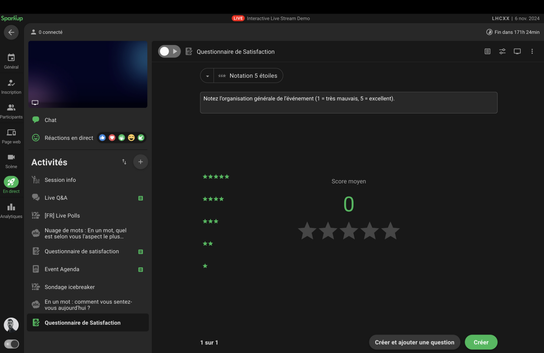Click the back arrow button
Image resolution: width=544 pixels, height=353 pixels.
coord(11,32)
